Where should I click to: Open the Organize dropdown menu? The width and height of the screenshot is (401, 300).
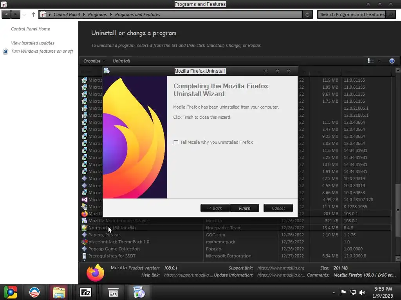click(94, 61)
